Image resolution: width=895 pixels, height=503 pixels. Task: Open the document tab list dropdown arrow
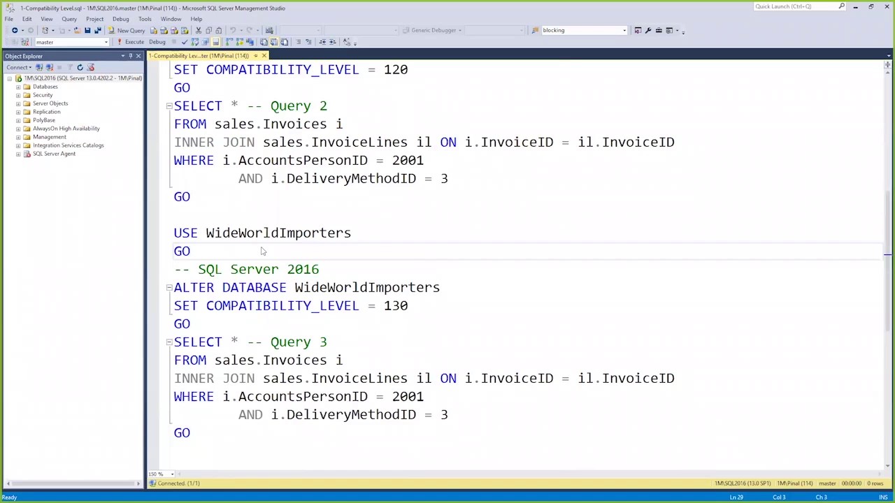[887, 56]
